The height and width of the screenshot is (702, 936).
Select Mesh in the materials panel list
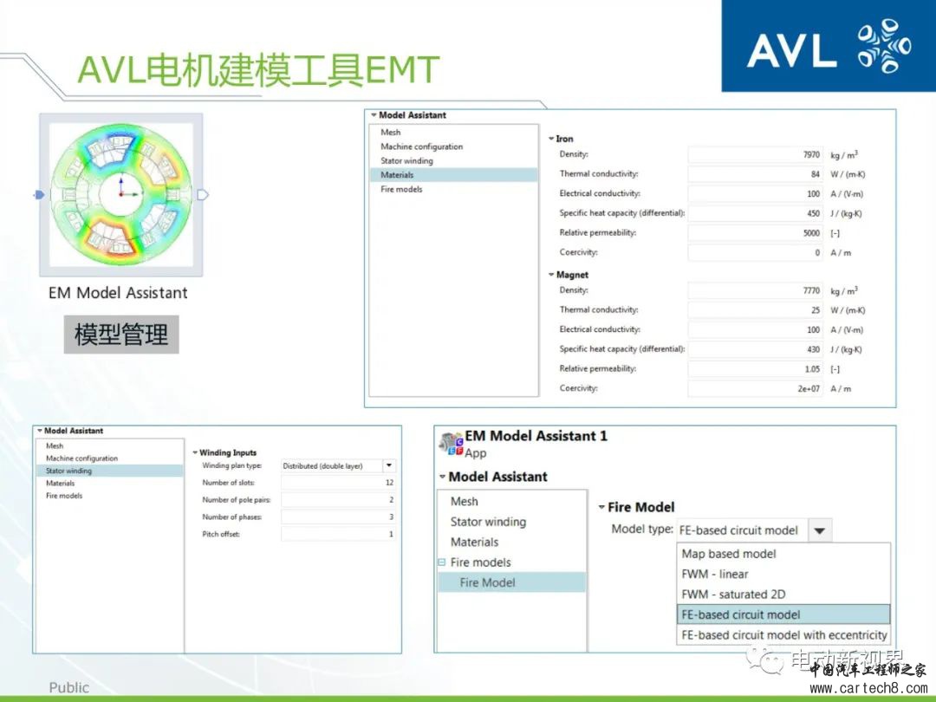[390, 133]
